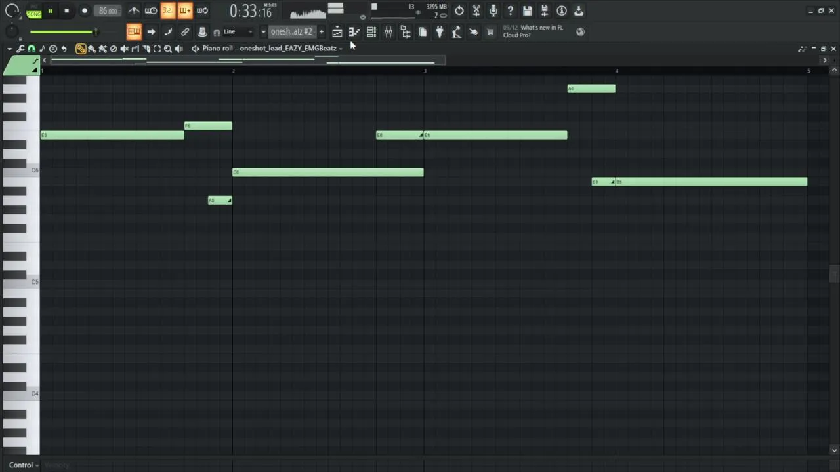Click the A6 note in piano roll
The width and height of the screenshot is (840, 472).
[x=591, y=88]
